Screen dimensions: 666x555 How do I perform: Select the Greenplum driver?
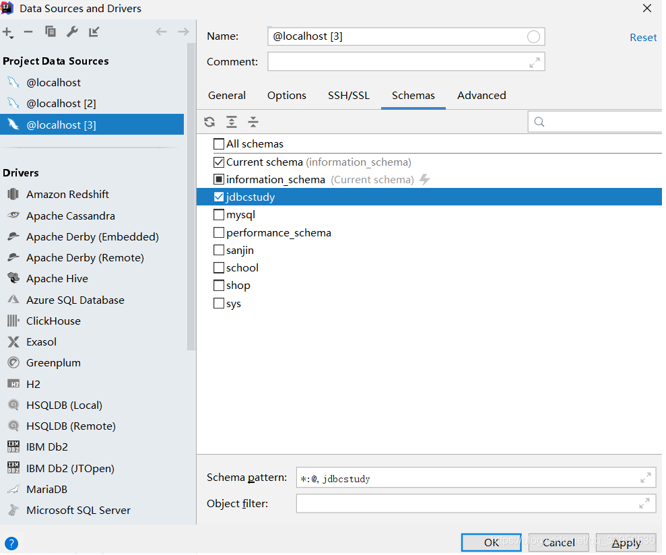(x=53, y=362)
